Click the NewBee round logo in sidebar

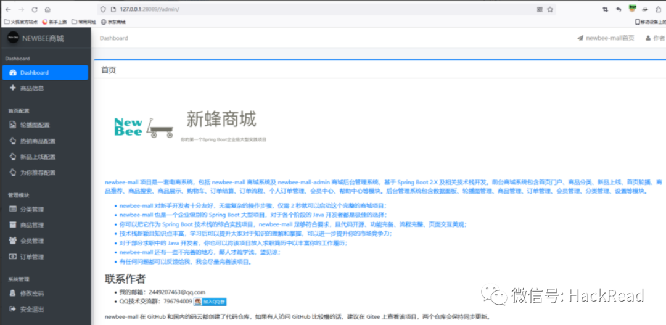coord(13,38)
